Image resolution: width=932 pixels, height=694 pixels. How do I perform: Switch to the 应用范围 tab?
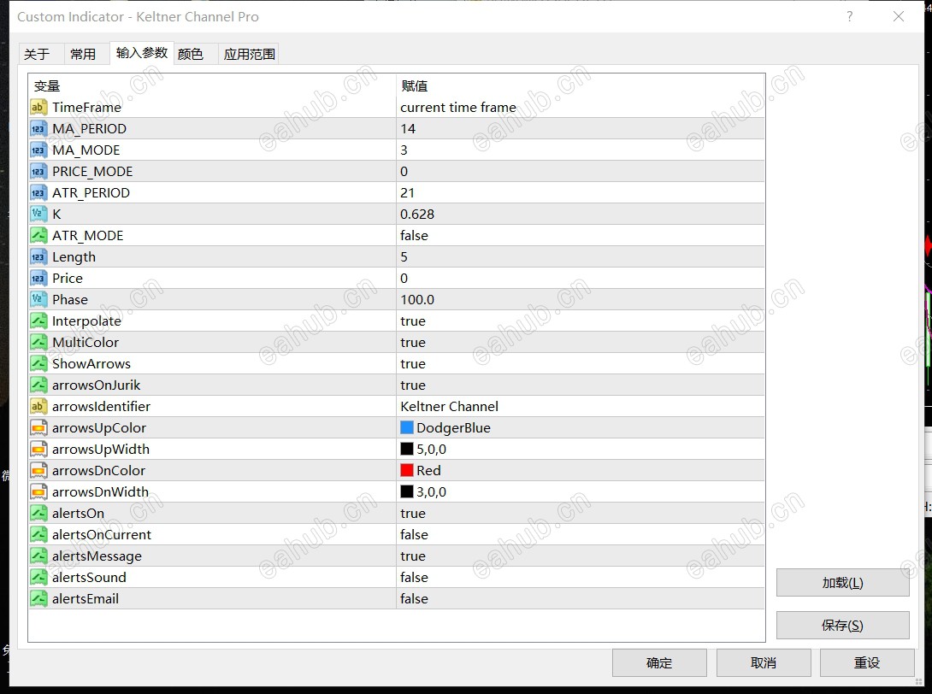coord(249,54)
